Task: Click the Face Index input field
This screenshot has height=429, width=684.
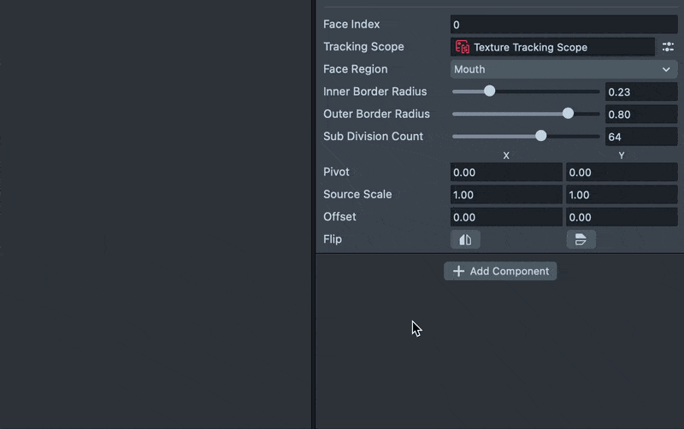Action: [x=563, y=25]
